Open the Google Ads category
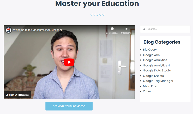The width and height of the screenshot is (193, 114). coord(151,55)
